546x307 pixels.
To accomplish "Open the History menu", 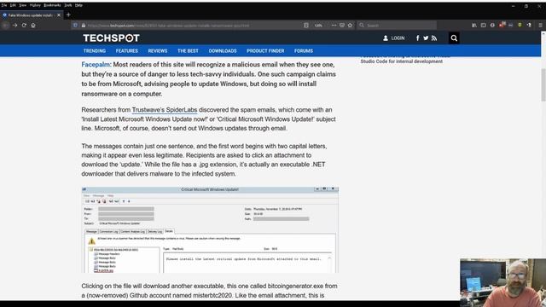I will click(x=35, y=5).
